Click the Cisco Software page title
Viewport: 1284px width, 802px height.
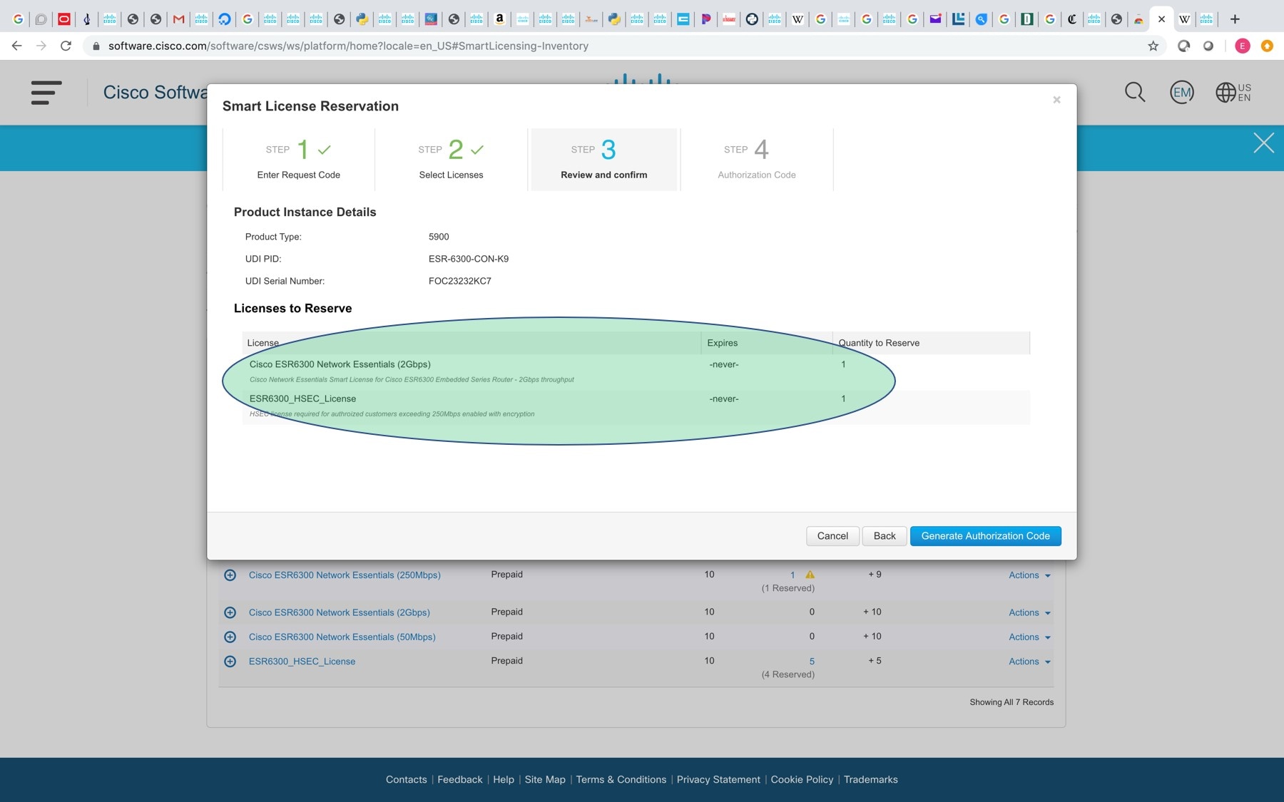[156, 93]
